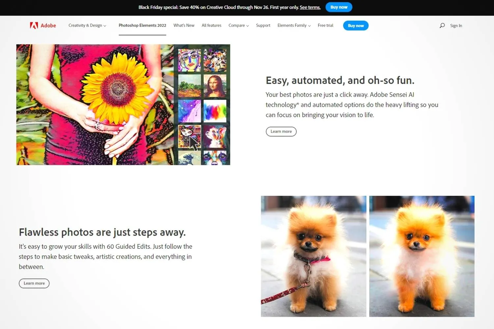Click Learn more under Easy, automated heading

281,132
